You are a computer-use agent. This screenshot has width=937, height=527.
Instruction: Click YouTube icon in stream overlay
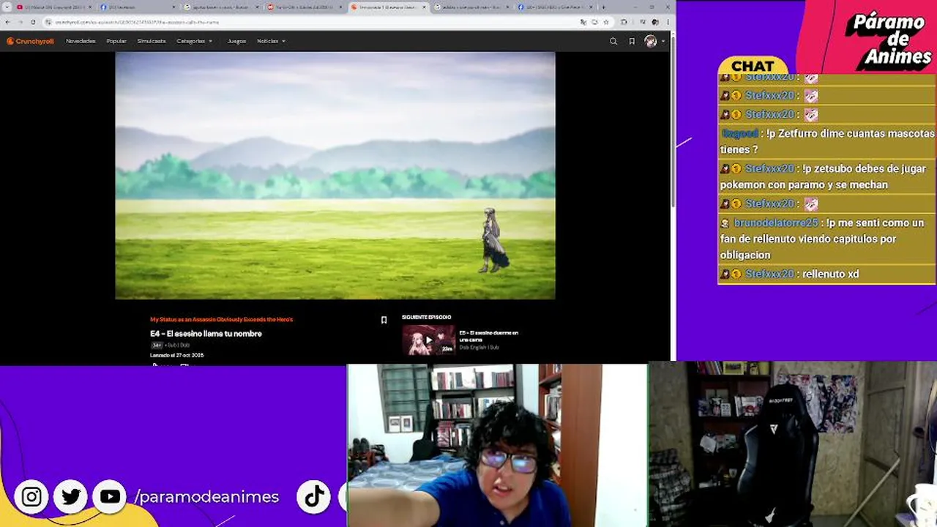point(110,497)
